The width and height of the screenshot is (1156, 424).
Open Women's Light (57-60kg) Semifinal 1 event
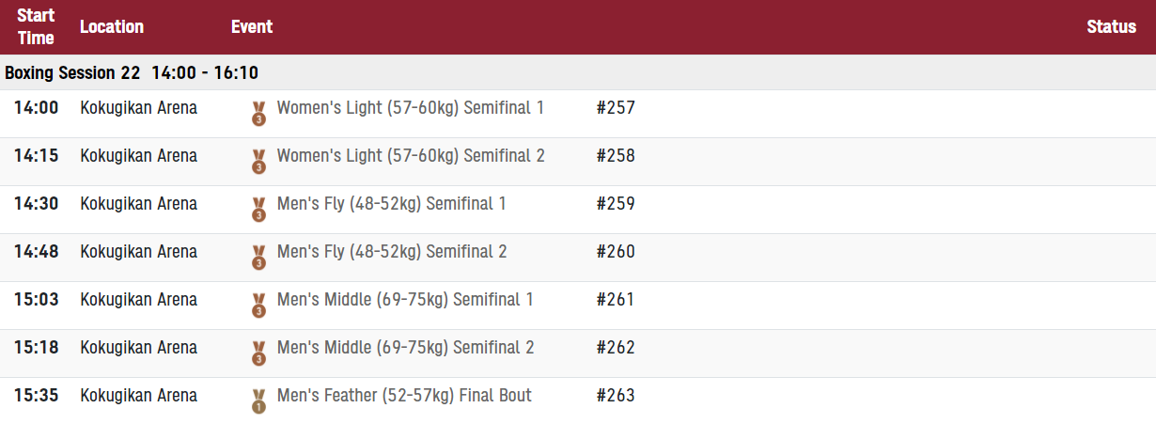[411, 108]
